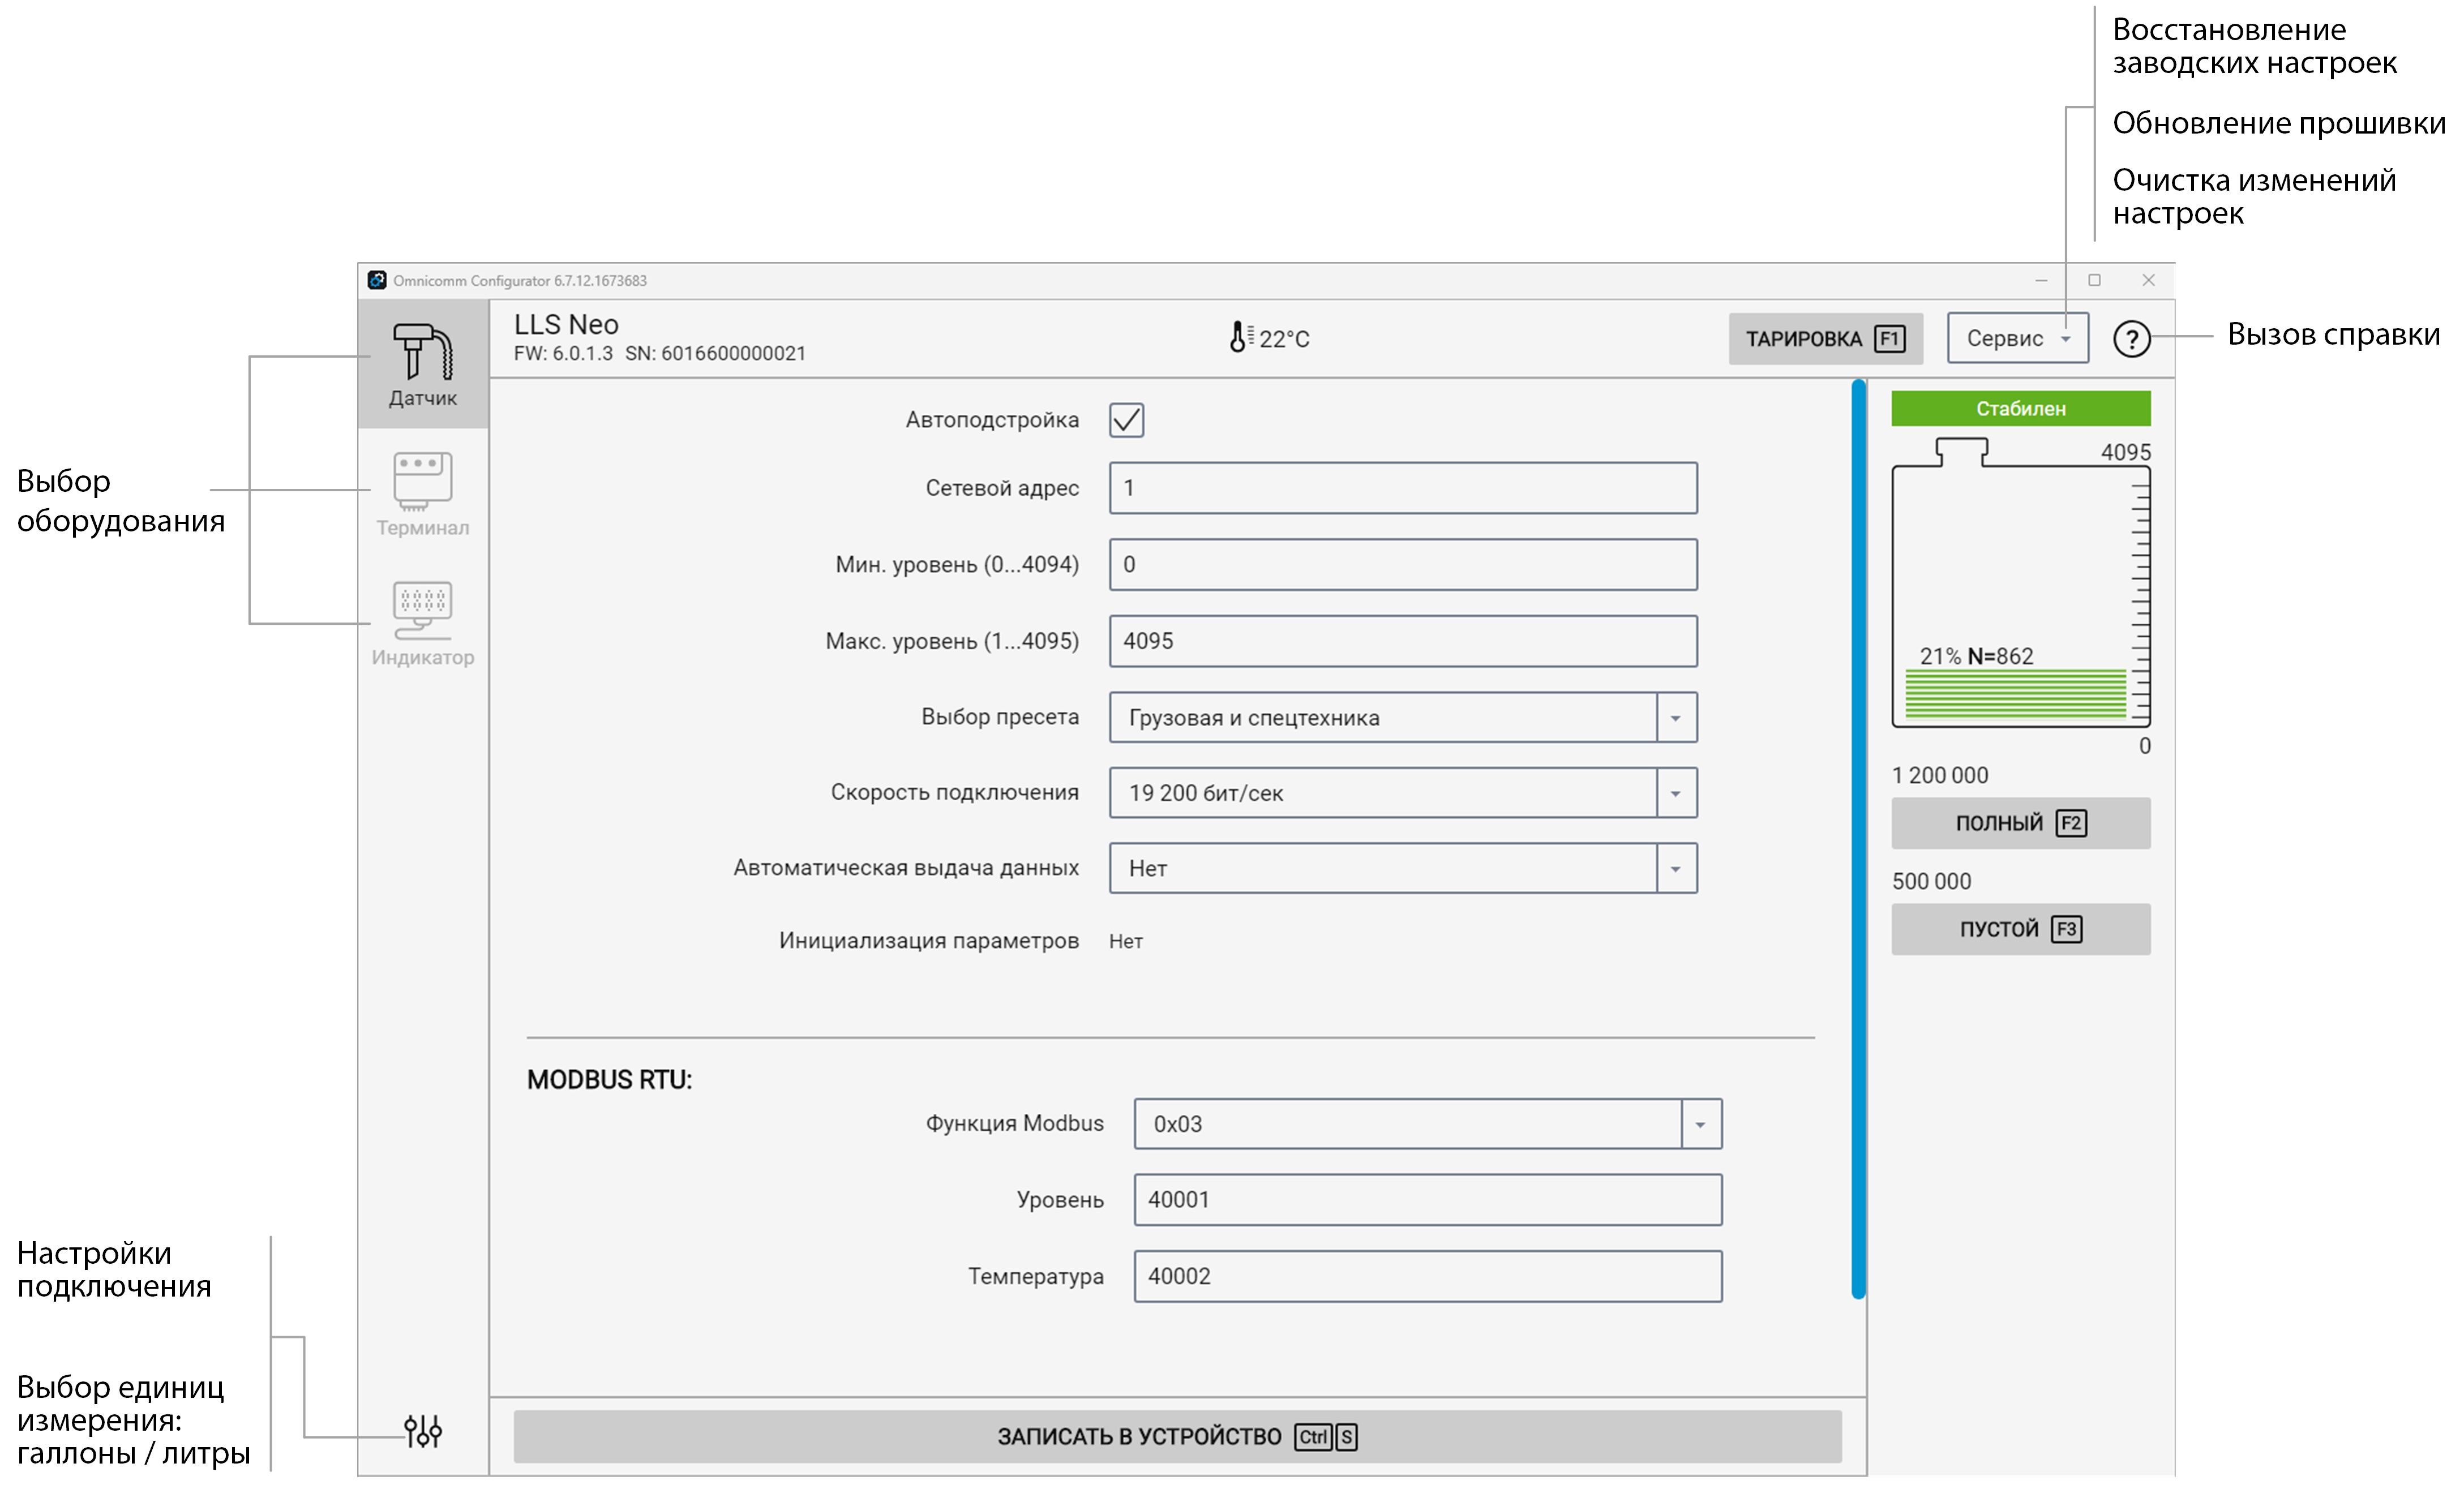Click the Omnicomm Configurator title icon
This screenshot has width=2464, height=1489.
(377, 280)
